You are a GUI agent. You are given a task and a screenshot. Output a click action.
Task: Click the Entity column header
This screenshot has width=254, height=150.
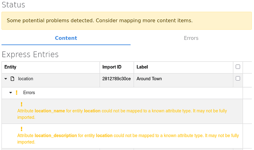pyautogui.click(x=10, y=67)
